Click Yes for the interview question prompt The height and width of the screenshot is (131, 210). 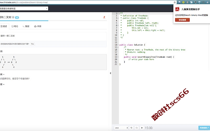click(x=32, y=44)
